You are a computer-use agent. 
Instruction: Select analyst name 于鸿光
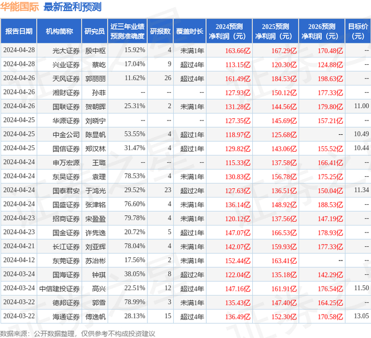pos(95,190)
